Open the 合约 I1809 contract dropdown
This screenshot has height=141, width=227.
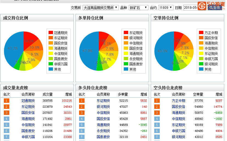coord(166,8)
